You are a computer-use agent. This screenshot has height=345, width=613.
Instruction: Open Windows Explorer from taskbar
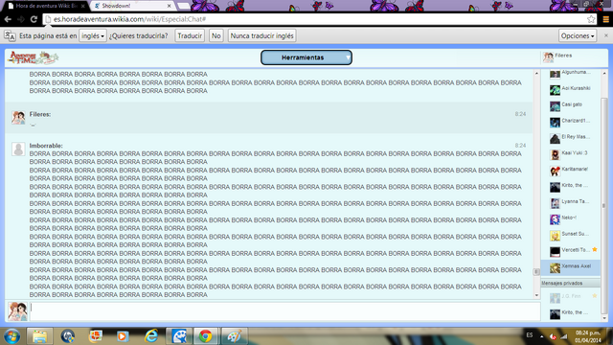point(40,336)
